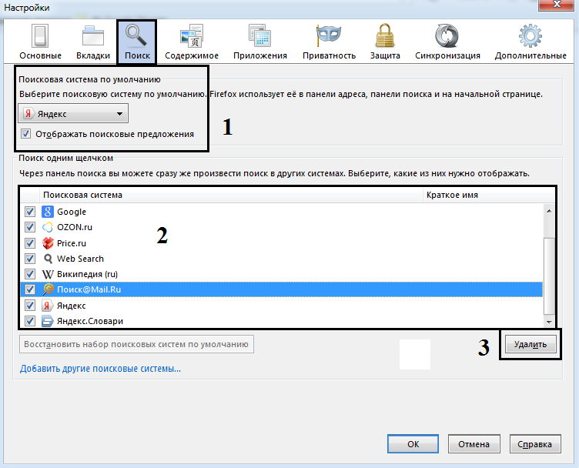Switch to the Содержимое tab label
579x468 pixels.
coord(192,55)
